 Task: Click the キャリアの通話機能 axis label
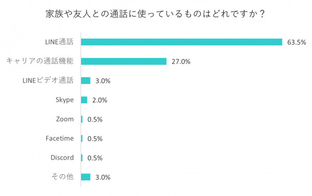(x=40, y=61)
